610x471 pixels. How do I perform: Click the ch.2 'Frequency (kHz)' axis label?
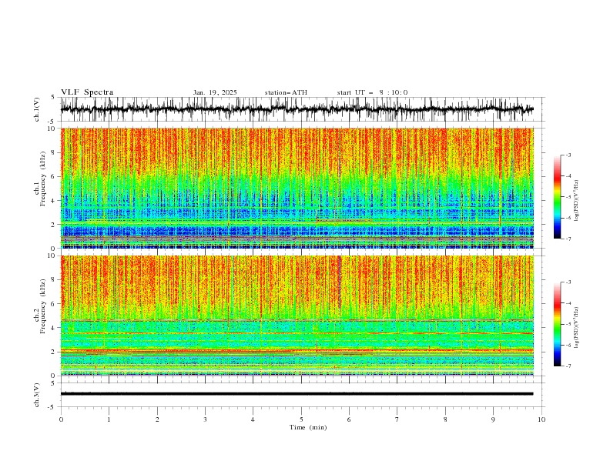(43, 306)
